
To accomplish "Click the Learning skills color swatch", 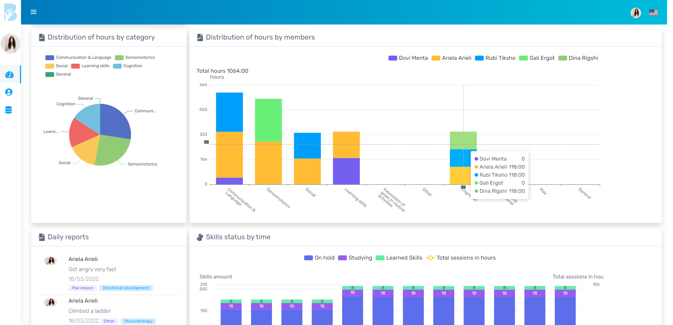I will point(75,66).
